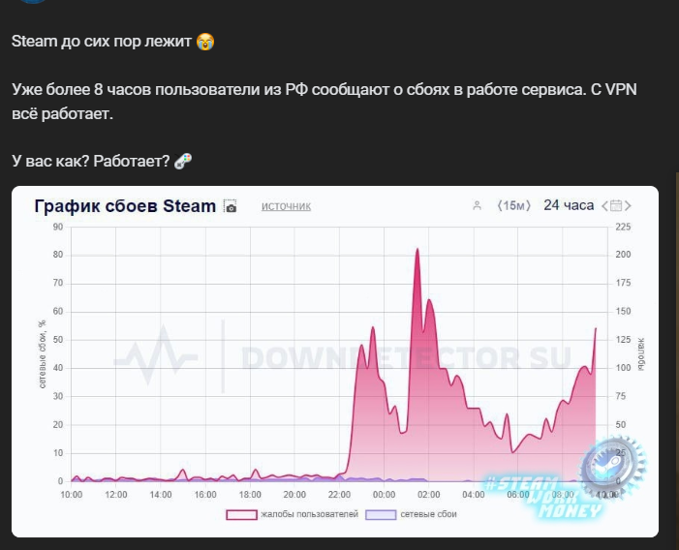Click the 'У вас как? Работает?' text

pyautogui.click(x=90, y=161)
